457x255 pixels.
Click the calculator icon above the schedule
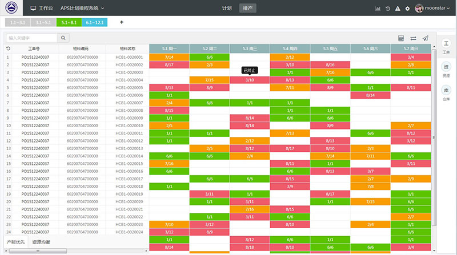tap(401, 38)
